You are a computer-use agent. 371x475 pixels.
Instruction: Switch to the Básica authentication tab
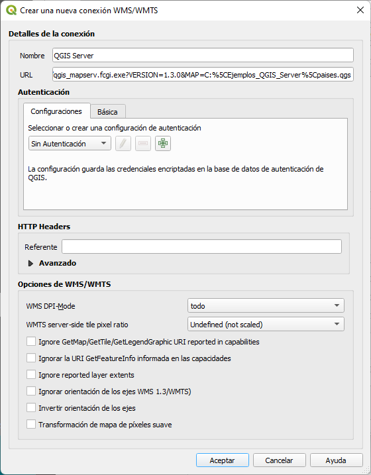(x=107, y=112)
